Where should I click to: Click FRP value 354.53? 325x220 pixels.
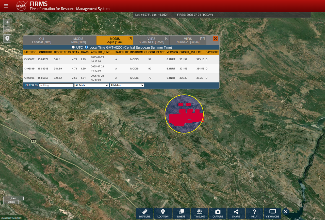pyautogui.click(x=200, y=69)
